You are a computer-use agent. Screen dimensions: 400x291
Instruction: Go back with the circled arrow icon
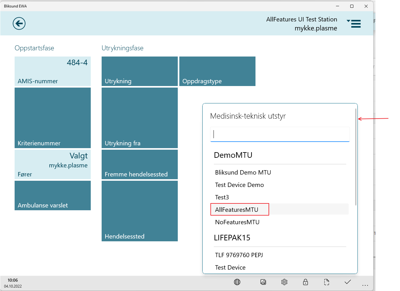pyautogui.click(x=19, y=23)
